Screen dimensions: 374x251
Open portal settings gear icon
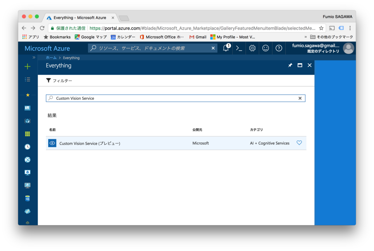click(252, 48)
